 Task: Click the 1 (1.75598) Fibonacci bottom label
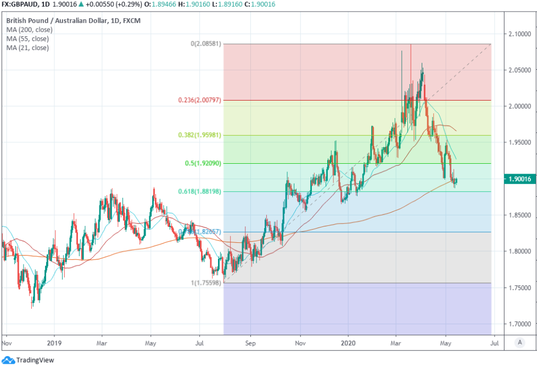pyautogui.click(x=206, y=283)
